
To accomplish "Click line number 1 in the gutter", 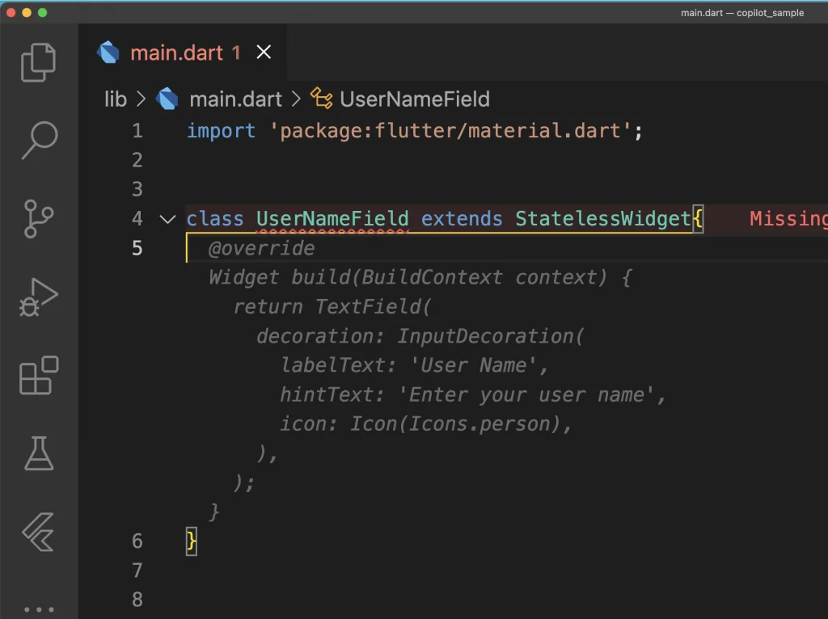I will (137, 131).
